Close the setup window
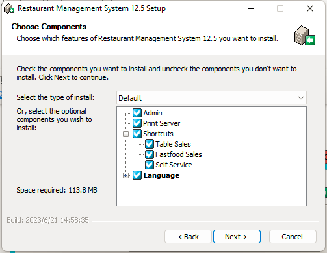Viewport: 327px width, 253px height. click(x=310, y=8)
